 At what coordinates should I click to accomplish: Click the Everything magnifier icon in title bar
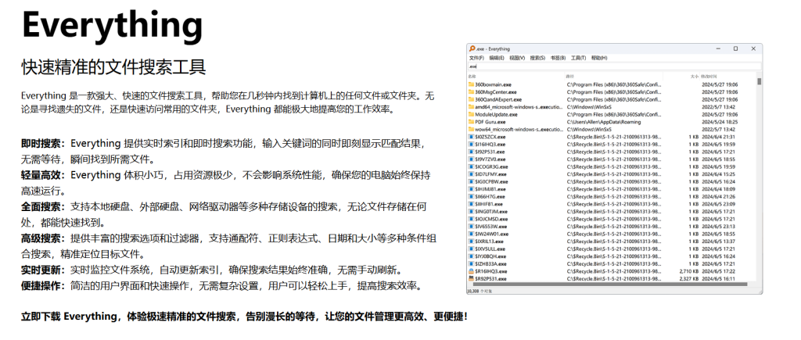point(472,48)
